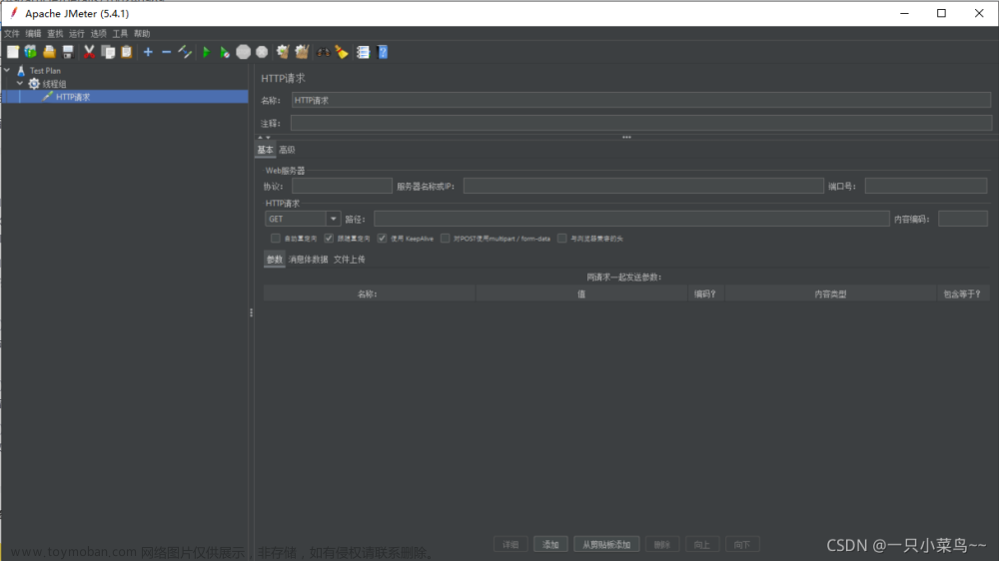Click the HTTP请求 pipette icon in tree
999x561 pixels.
[x=47, y=97]
